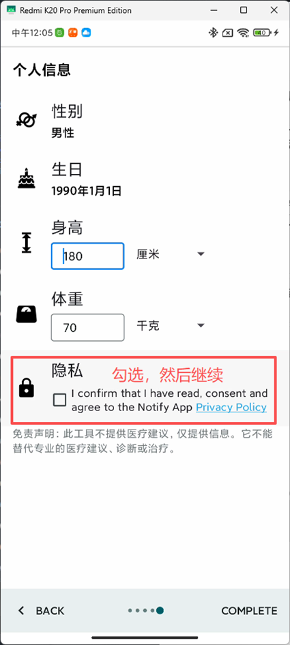Image resolution: width=290 pixels, height=645 pixels.
Task: Open the 厘米 height unit dropdown
Action: tap(171, 254)
